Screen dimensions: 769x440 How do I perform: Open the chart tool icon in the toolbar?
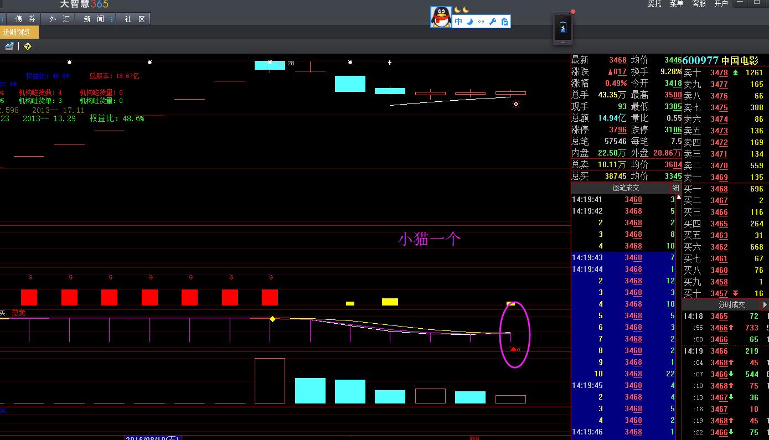click(9, 46)
